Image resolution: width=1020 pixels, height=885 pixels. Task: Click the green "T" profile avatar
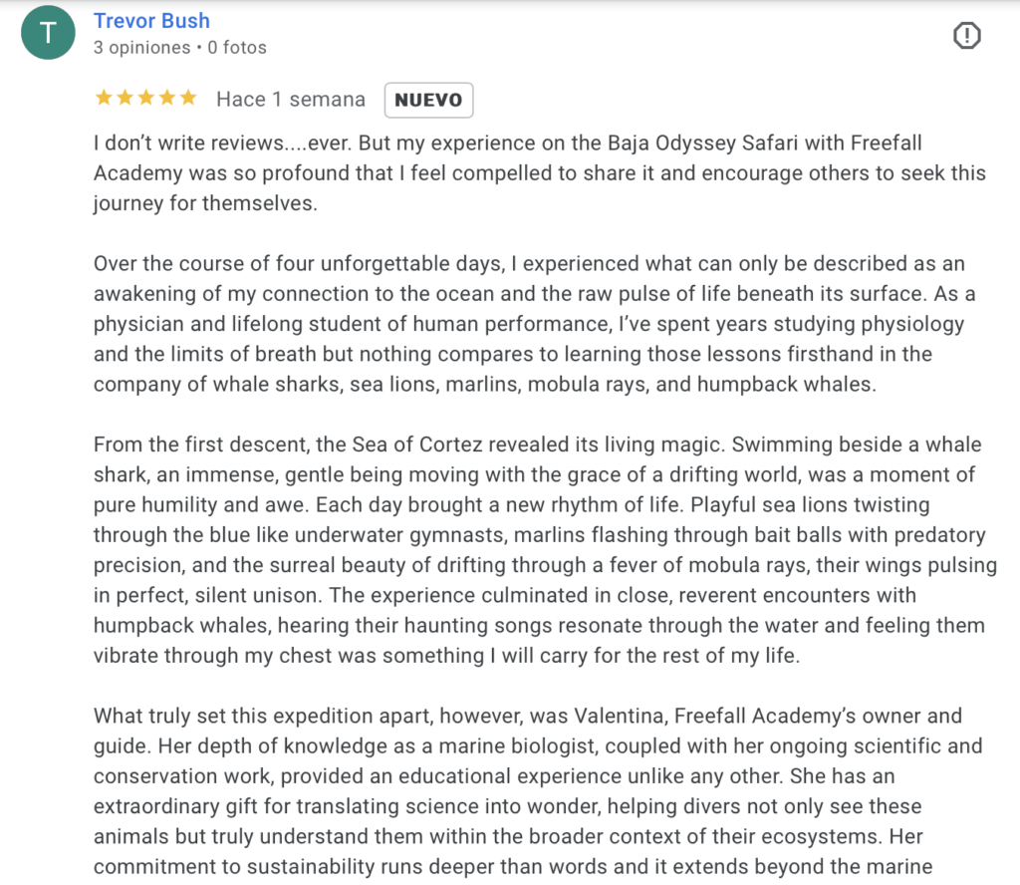(x=46, y=34)
